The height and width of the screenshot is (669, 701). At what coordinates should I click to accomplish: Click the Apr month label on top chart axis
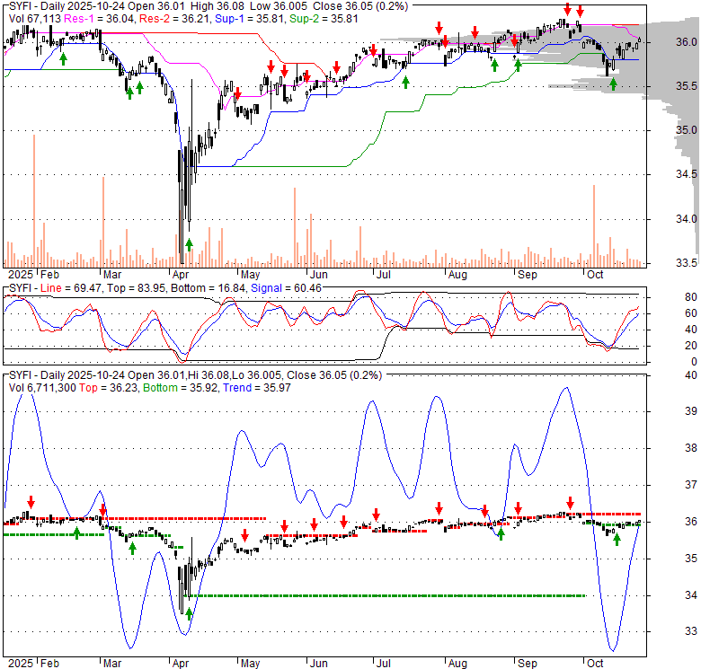click(x=181, y=273)
